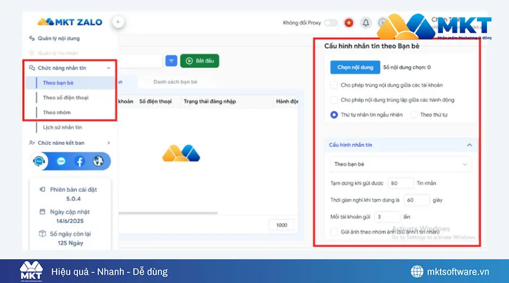
Task: Click the Số điện thoại column header
Action: [156, 101]
